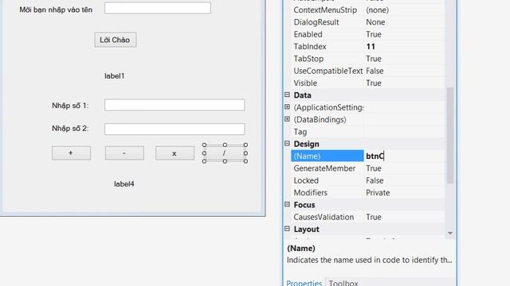This screenshot has width=510, height=286.
Task: Select the TabIndex value 11
Action: 371,46
